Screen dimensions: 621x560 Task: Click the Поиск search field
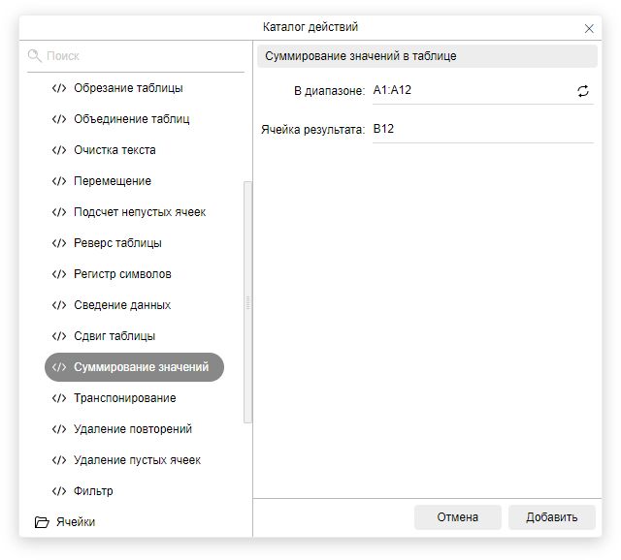click(141, 56)
